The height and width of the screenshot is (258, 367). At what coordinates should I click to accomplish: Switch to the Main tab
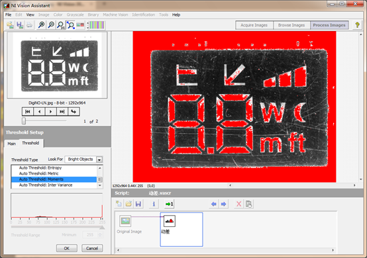[11, 144]
